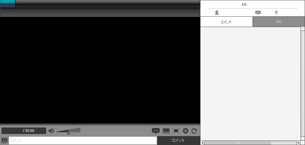Click the horizontal scrollbar right arrow

click(299, 143)
